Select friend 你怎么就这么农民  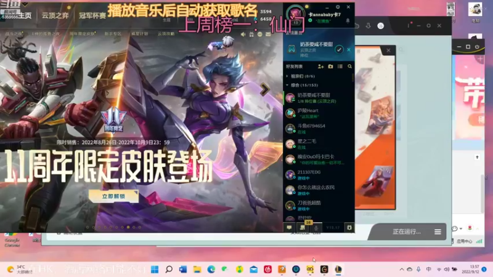(x=317, y=190)
